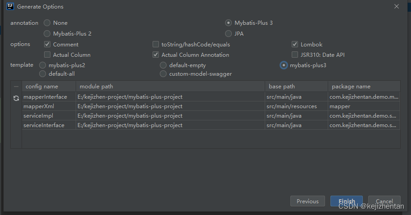Screen dimensions: 411x215
Task: Click the Finish button
Action: click(x=347, y=201)
